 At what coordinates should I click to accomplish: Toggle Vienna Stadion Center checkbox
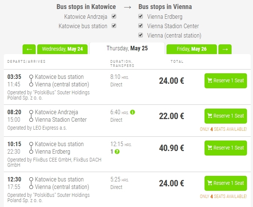(x=141, y=26)
